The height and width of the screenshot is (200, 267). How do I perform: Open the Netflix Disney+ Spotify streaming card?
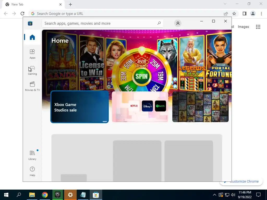[140, 107]
